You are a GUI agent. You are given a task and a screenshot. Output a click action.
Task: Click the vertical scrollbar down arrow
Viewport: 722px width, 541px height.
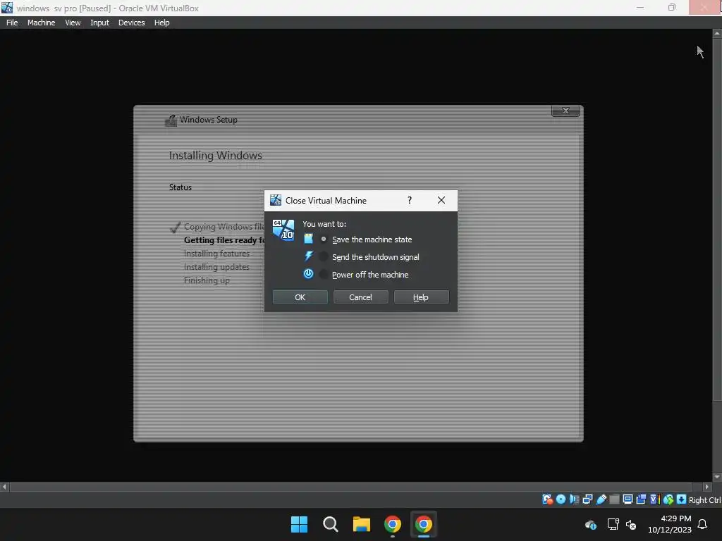pos(717,477)
